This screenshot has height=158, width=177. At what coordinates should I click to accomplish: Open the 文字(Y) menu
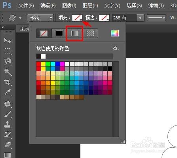click(112, 6)
